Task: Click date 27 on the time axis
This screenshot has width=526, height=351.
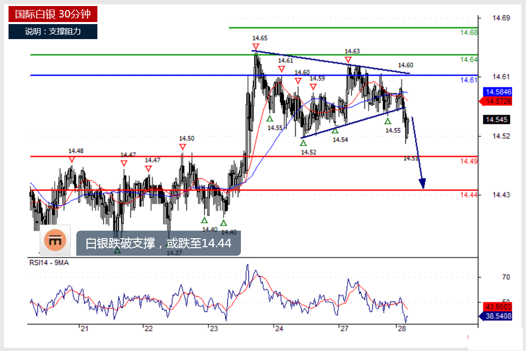Action: [x=344, y=329]
